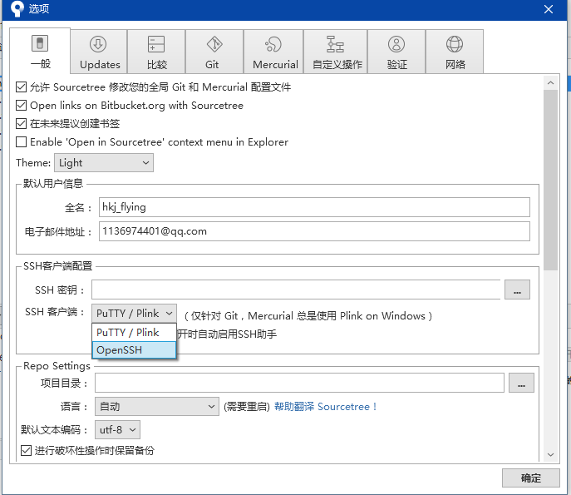Click the 全名 field containing hkj_flying
The height and width of the screenshot is (495, 571).
314,207
